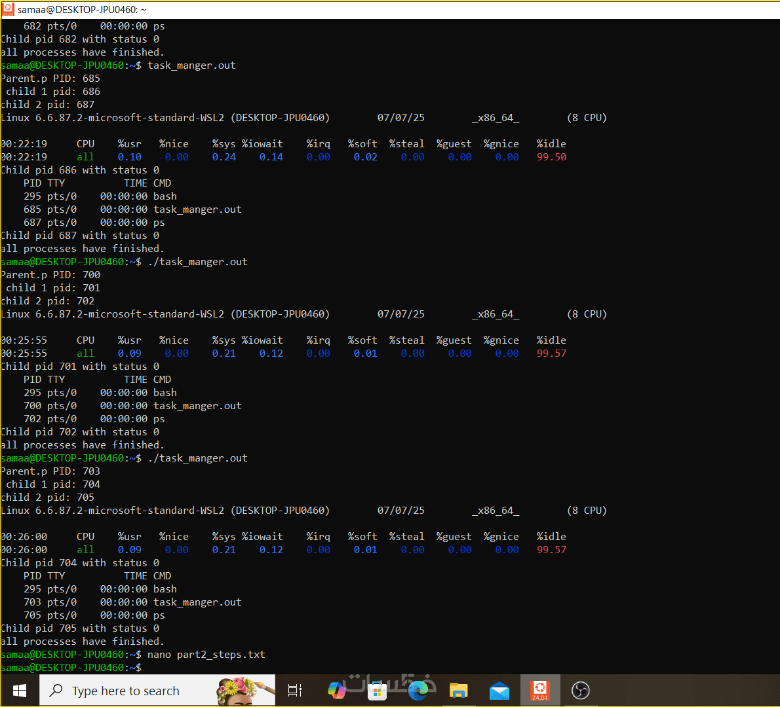Launch Copilot from the taskbar
Screen dimensions: 780x707
pyautogui.click(x=337, y=691)
